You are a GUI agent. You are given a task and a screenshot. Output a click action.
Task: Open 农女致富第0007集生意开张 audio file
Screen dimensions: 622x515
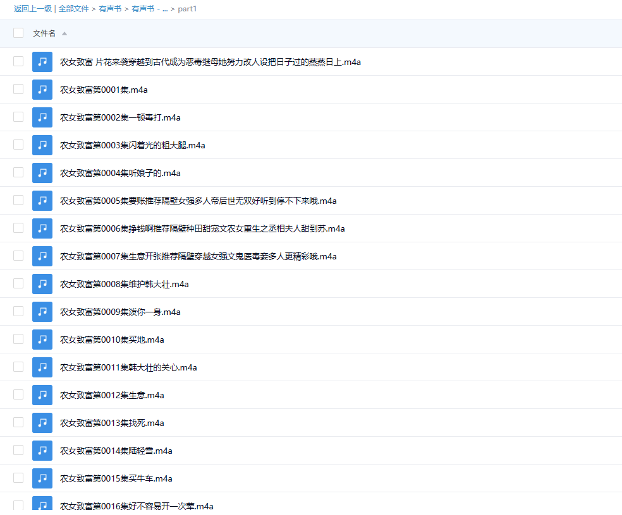198,256
